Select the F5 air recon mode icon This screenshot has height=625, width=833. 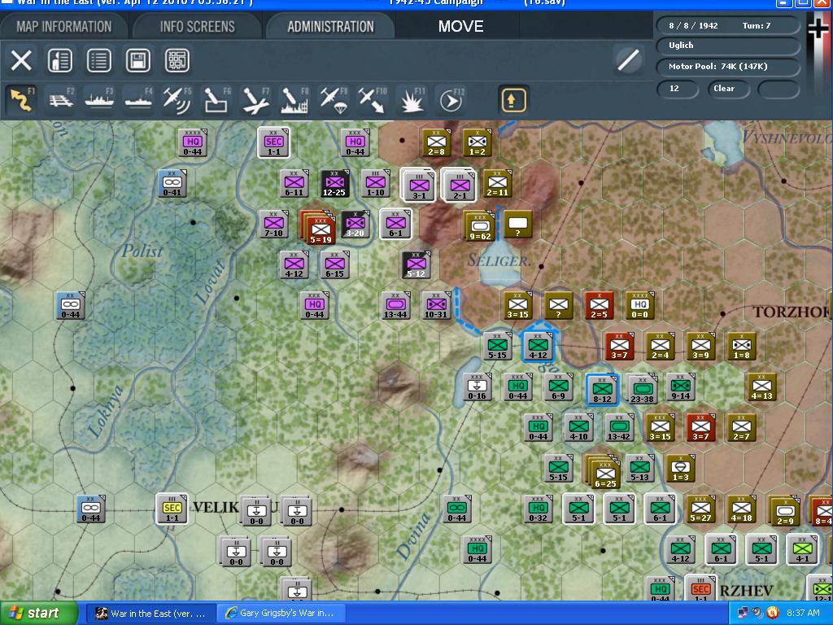177,100
